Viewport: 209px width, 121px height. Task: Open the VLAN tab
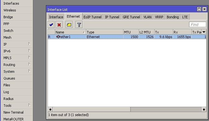point(148,17)
